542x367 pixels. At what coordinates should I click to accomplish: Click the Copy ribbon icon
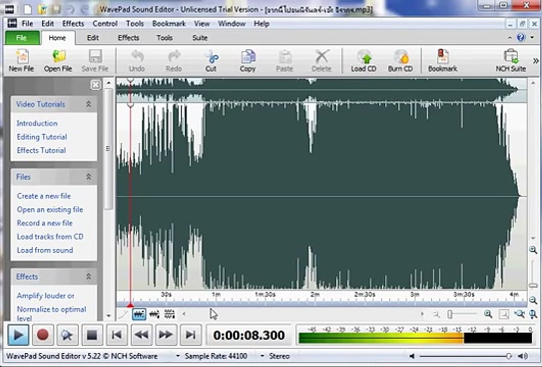point(248,61)
